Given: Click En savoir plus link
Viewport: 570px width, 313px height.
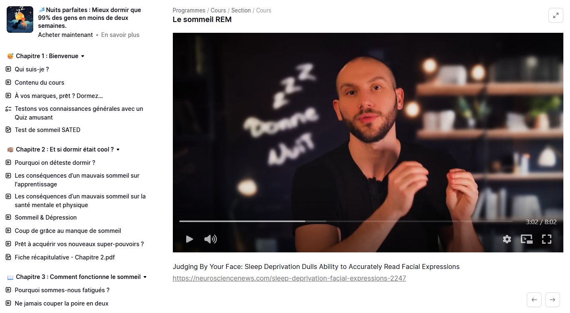Looking at the screenshot, I should pos(120,35).
